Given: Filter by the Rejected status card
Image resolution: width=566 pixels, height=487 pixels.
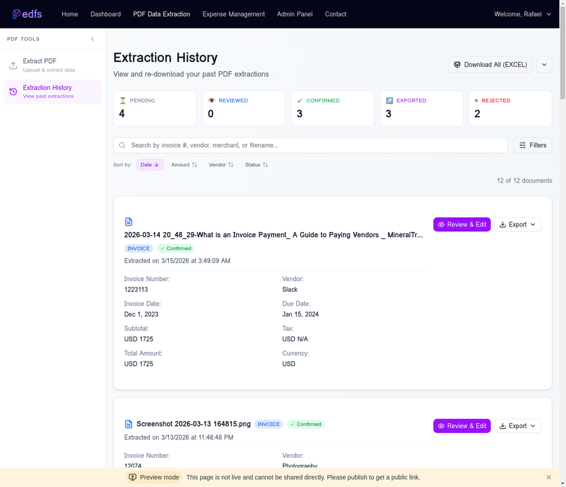Looking at the screenshot, I should 510,108.
